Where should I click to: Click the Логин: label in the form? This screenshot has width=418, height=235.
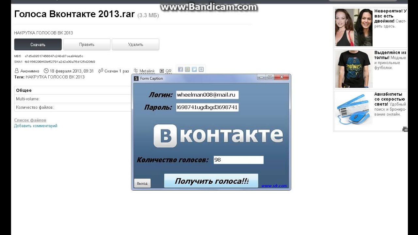point(160,95)
